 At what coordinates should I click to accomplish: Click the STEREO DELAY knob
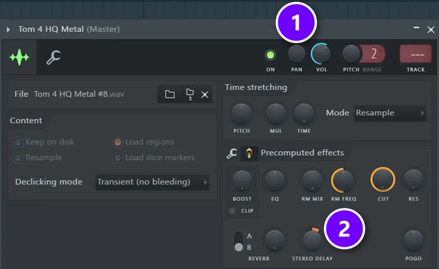point(312,239)
